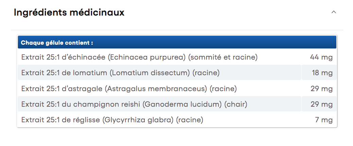Click the 18 mg amount cell
The width and height of the screenshot is (353, 146).
coord(322,73)
